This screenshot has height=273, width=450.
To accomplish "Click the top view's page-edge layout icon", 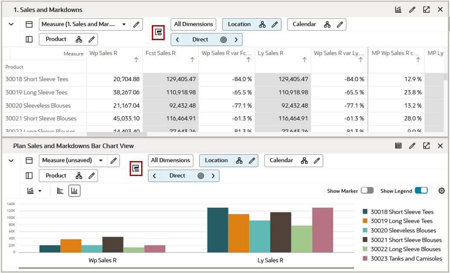I will 29,24.
